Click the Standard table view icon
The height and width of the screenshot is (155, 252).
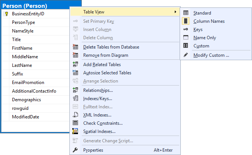[186, 13]
